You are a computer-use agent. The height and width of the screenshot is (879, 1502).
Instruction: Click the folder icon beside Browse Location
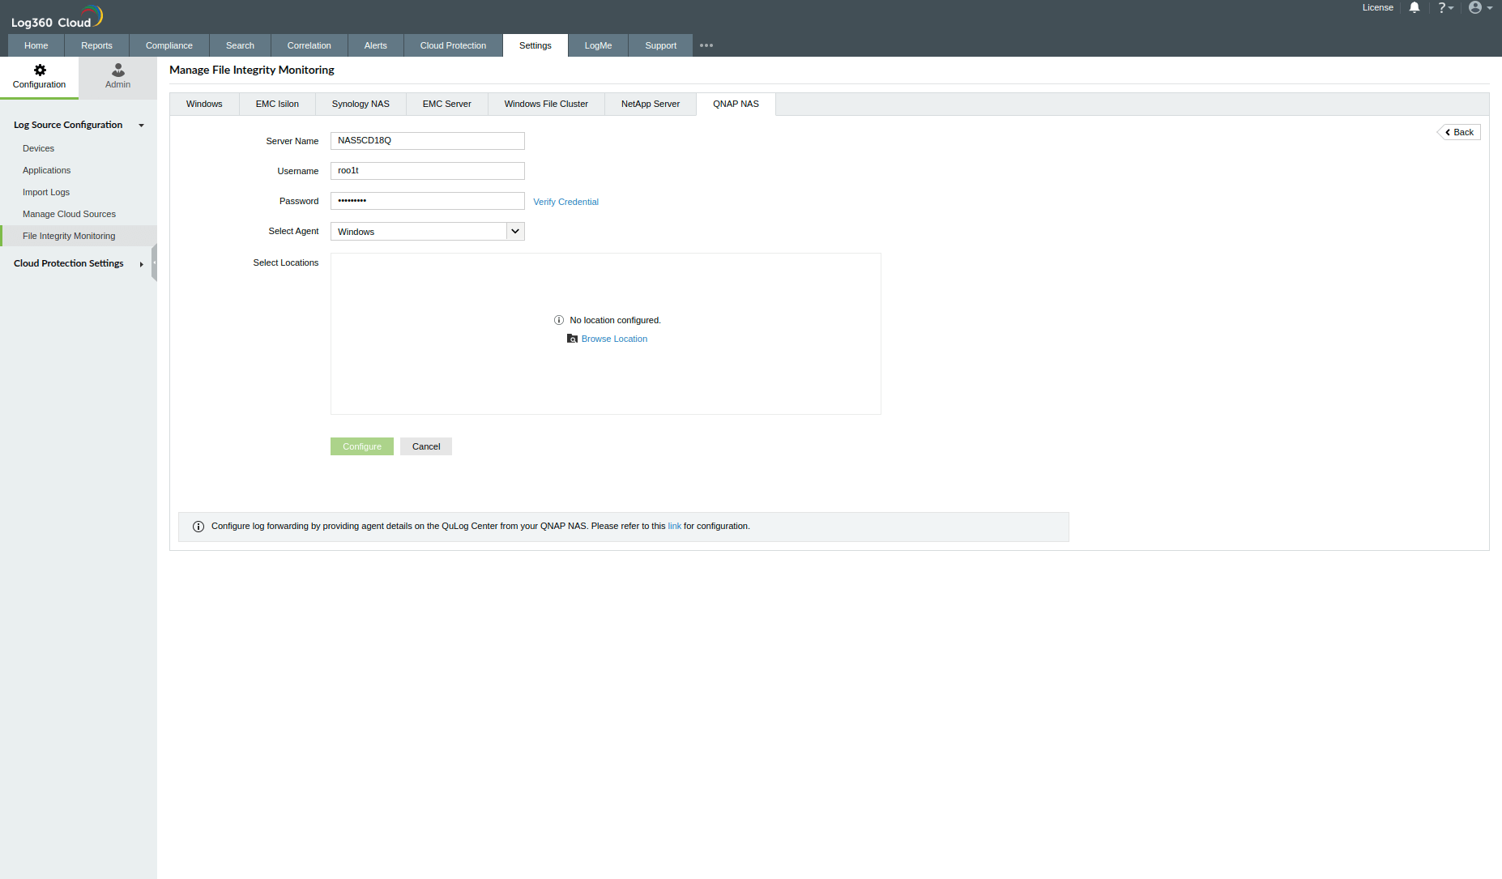click(x=572, y=339)
